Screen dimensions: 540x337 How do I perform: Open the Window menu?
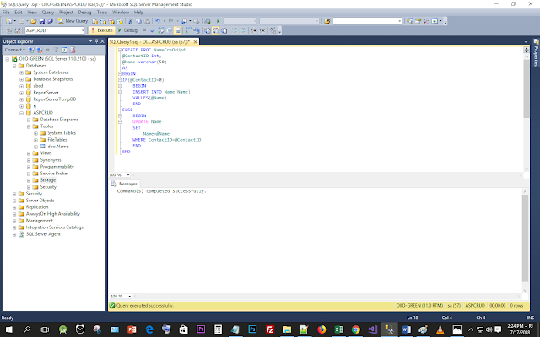tap(121, 12)
